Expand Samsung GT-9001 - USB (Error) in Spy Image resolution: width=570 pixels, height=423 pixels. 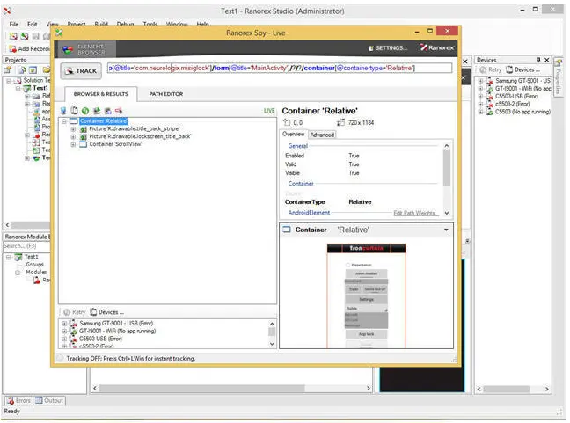pos(64,324)
